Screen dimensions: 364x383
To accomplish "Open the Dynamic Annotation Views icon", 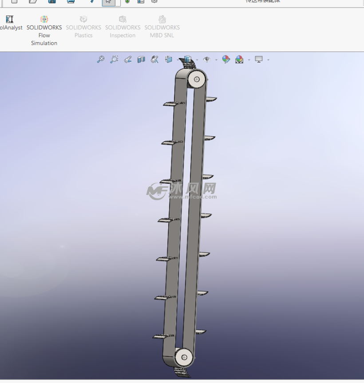I will click(154, 59).
